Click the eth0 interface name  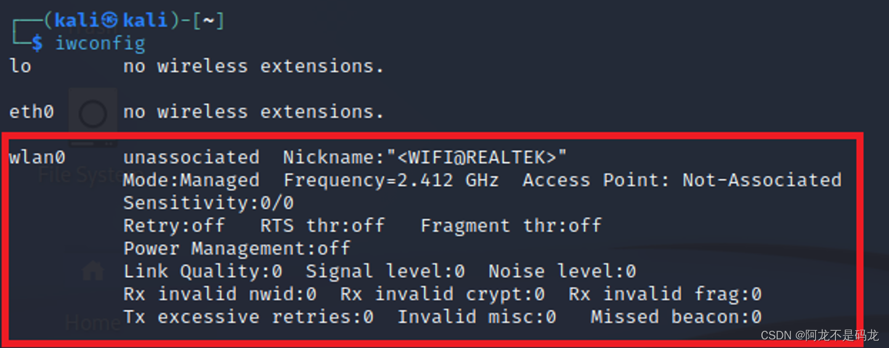click(x=31, y=112)
